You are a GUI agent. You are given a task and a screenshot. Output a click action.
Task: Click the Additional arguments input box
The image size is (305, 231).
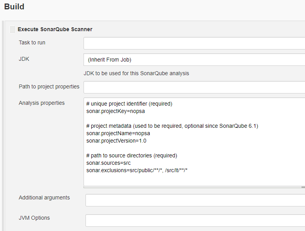click(x=195, y=200)
